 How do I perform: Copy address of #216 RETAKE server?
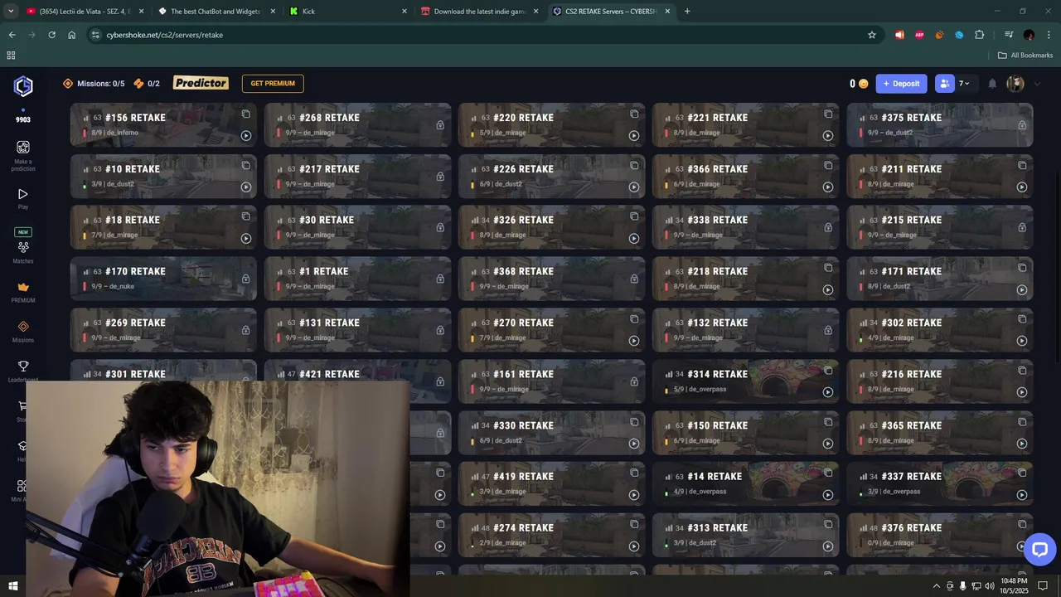click(1022, 370)
